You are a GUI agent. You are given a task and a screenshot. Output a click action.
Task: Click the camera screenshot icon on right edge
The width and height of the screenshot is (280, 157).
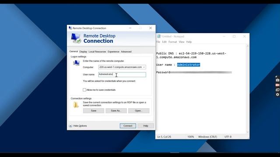[277, 80]
